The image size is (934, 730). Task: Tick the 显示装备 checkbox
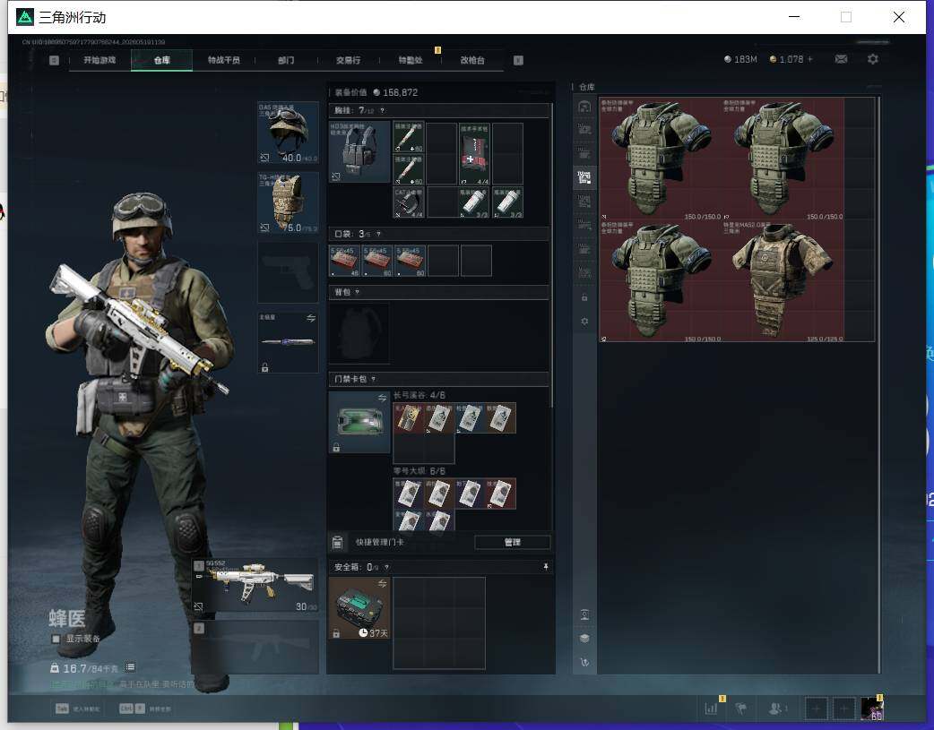[x=56, y=639]
